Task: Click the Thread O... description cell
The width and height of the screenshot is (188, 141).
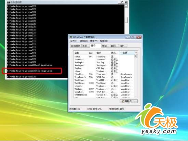Action: pos(103,95)
